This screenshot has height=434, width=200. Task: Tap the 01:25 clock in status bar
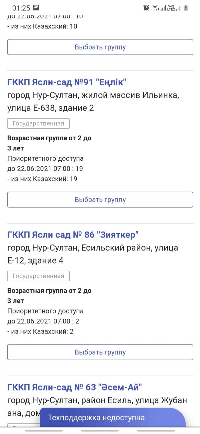pos(21,8)
